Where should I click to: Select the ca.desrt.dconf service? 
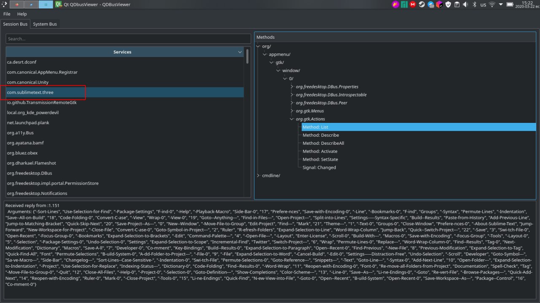point(125,62)
